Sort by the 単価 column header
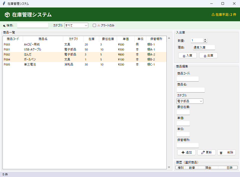This screenshot has width=240, height=177. pyautogui.click(x=126, y=39)
